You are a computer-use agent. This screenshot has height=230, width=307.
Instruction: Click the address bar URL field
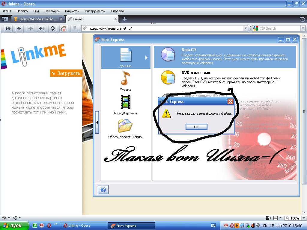[162, 28]
